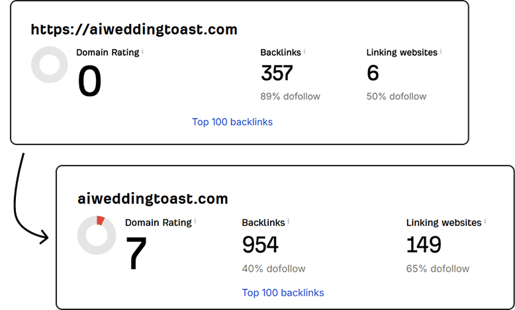Screen dimensions: 515x310
Task: Click the donut chart with red segment
Action: click(97, 235)
